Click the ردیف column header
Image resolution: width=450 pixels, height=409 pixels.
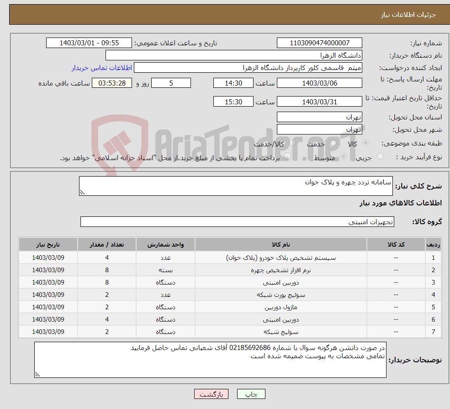(434, 245)
